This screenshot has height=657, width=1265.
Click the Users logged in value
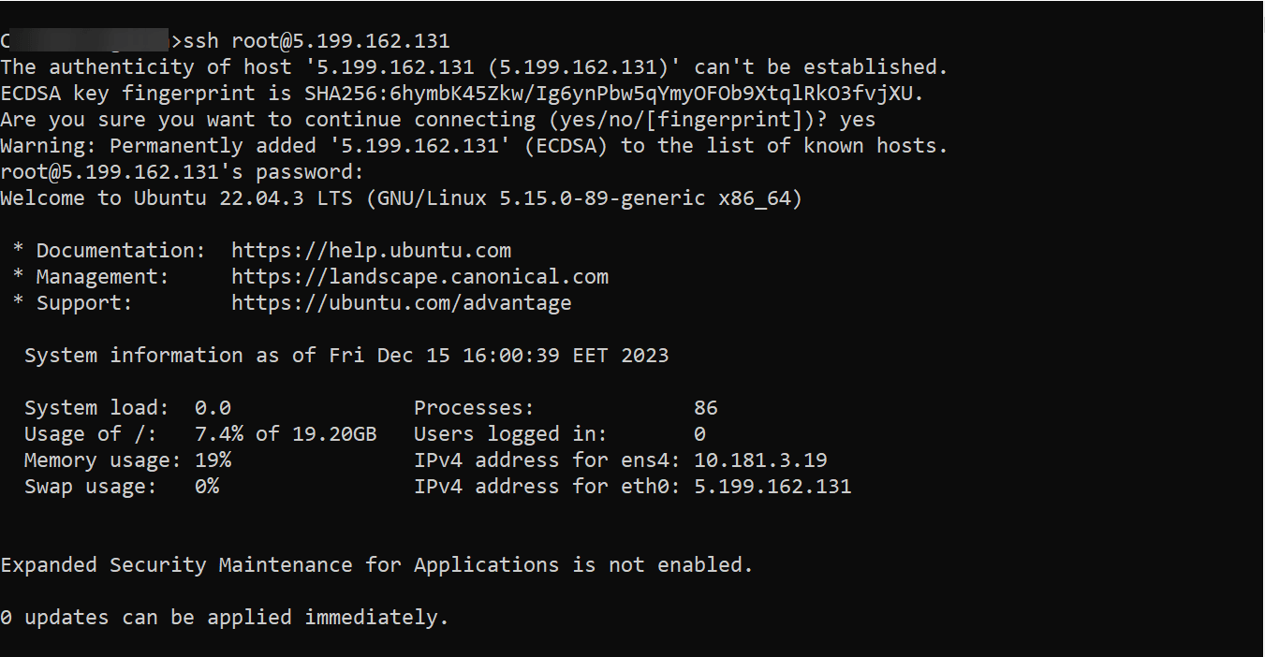click(699, 434)
